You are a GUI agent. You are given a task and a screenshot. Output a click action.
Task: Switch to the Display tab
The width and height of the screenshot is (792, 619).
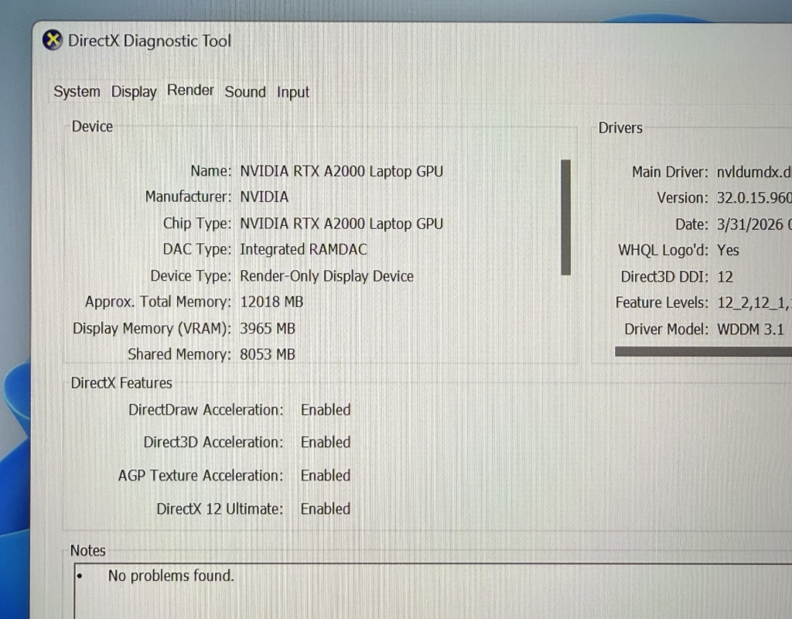[x=134, y=91]
